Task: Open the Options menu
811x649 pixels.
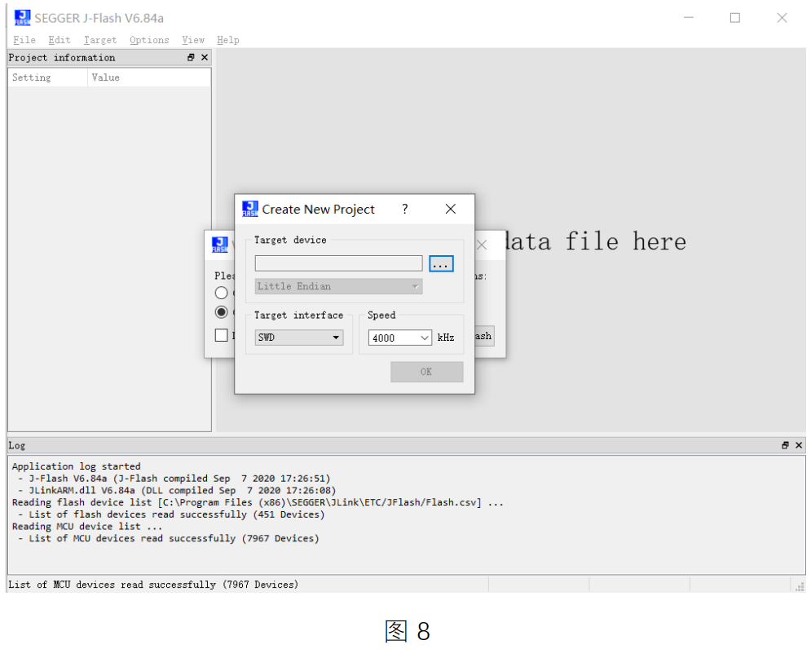Action: 149,40
